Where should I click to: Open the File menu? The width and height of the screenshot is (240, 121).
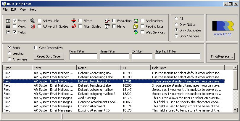click(5, 9)
